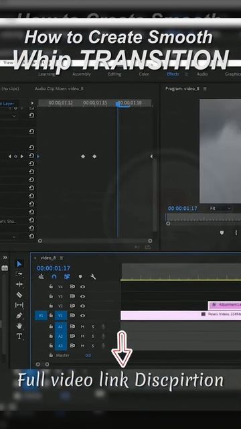This screenshot has height=429, width=241.
Task: Click Effect Controls playhead at 00:00:01:18
Action: coord(118,104)
